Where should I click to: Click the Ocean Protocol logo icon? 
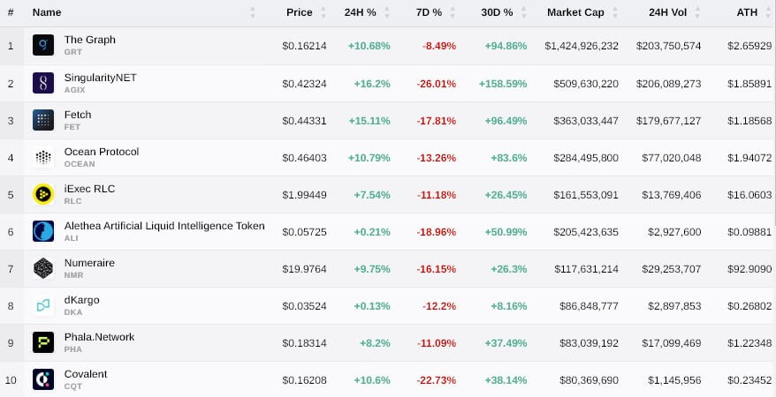[x=43, y=157]
